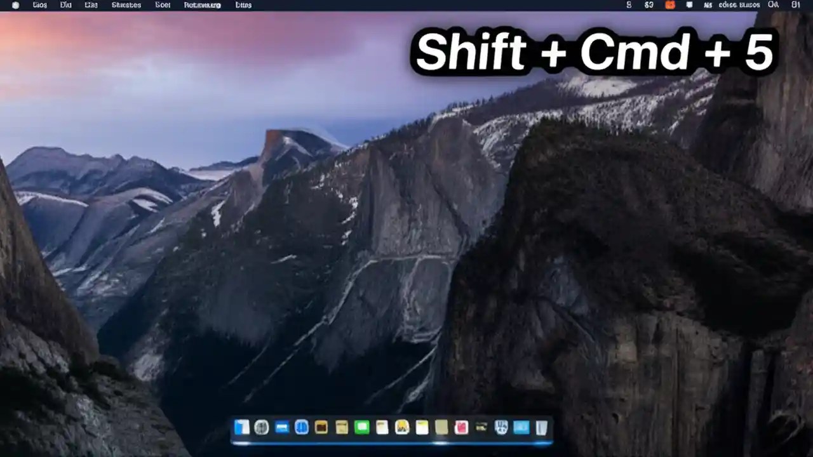Launch the green Messages app from the Dock
The width and height of the screenshot is (813, 457).
pyautogui.click(x=362, y=427)
